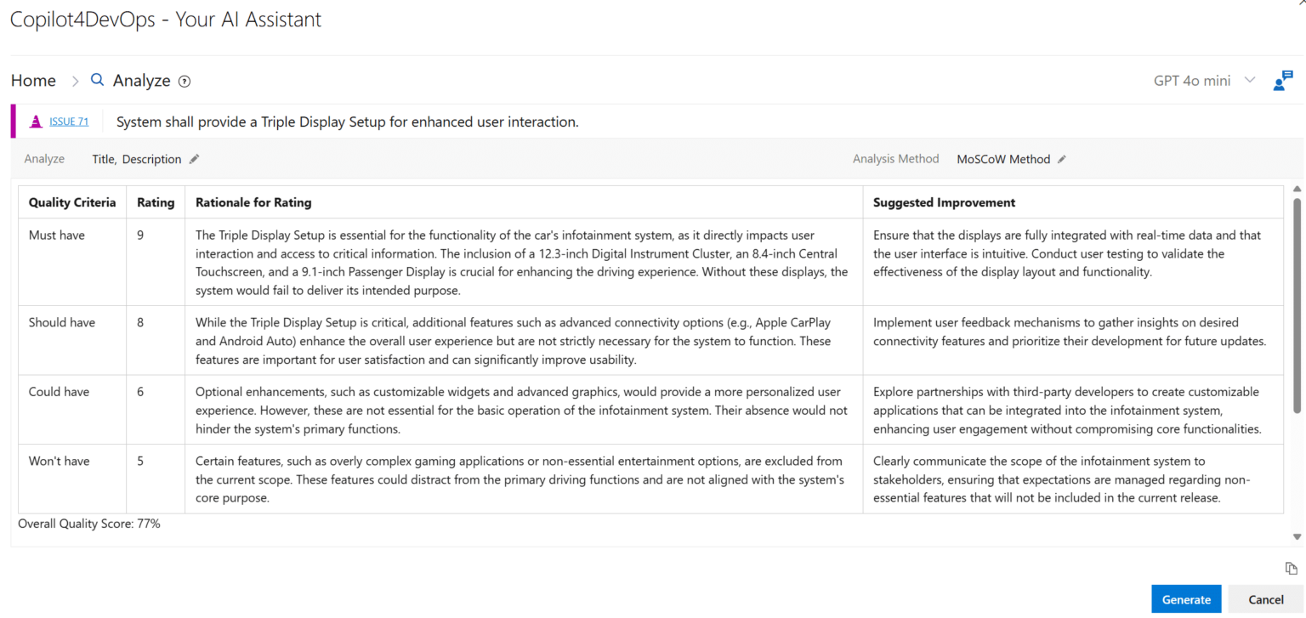Image resolution: width=1306 pixels, height=618 pixels.
Task: Copy the analysis table to clipboard
Action: click(x=1290, y=568)
